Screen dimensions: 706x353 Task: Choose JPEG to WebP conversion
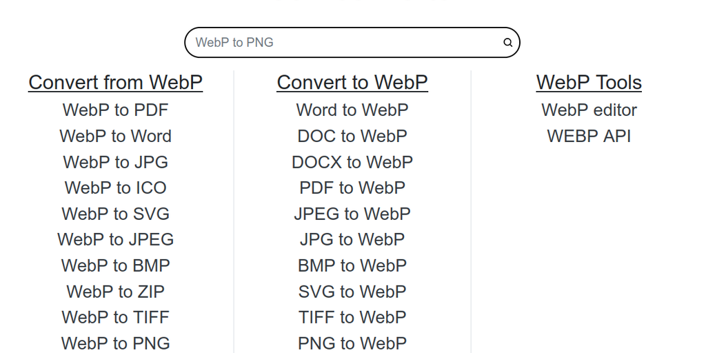(352, 214)
